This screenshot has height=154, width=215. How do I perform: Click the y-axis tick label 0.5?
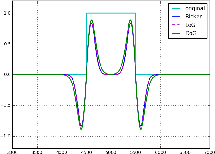(x=7, y=44)
